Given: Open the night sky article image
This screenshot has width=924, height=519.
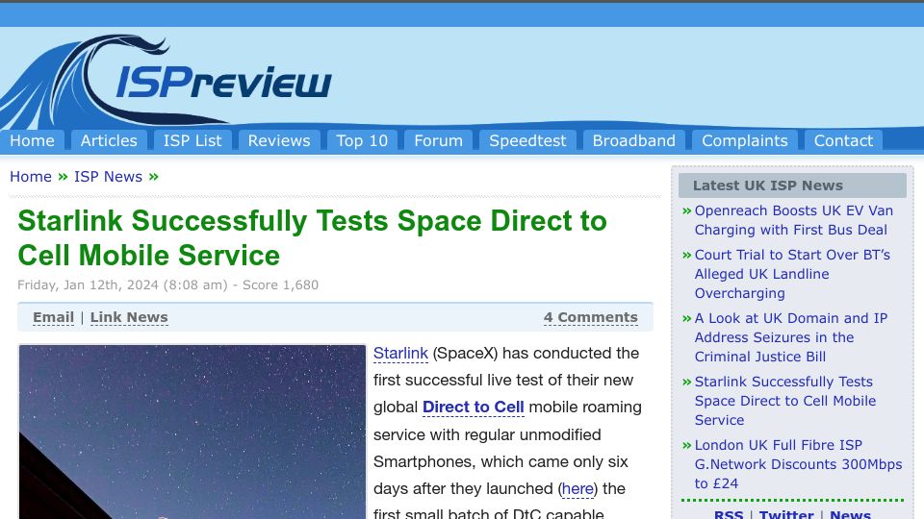Looking at the screenshot, I should tap(192, 432).
